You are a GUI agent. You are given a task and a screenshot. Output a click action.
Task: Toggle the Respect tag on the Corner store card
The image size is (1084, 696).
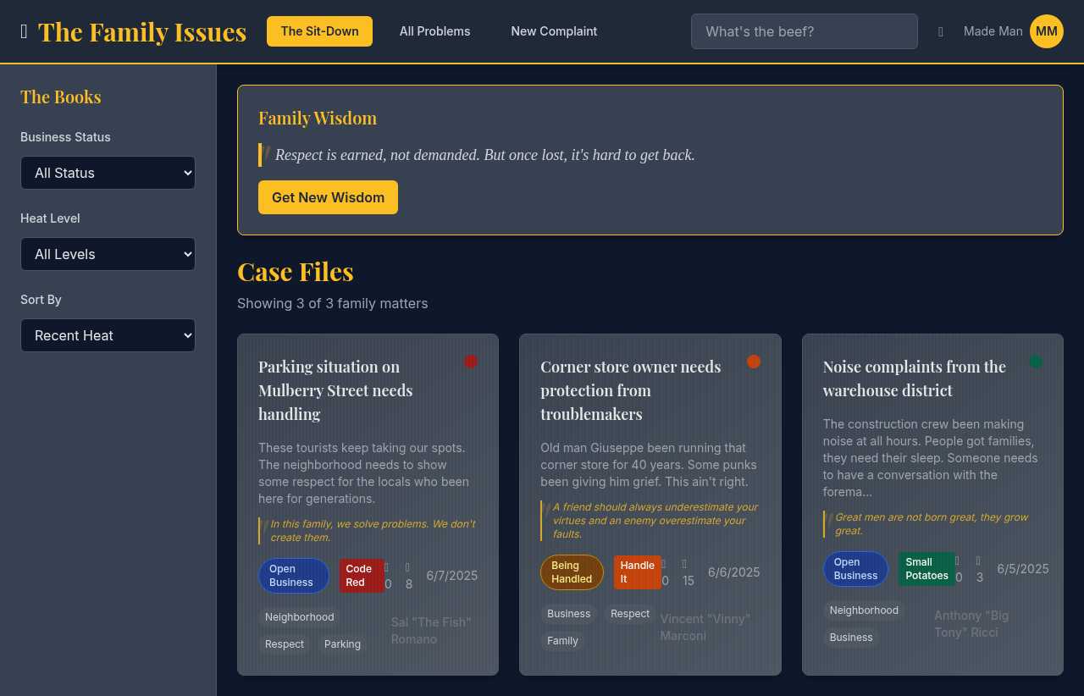[630, 614]
